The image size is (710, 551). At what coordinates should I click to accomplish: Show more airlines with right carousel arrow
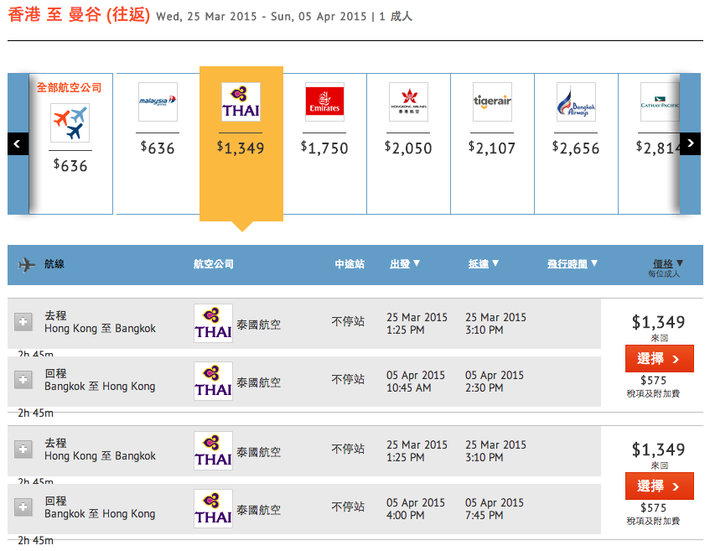click(690, 143)
